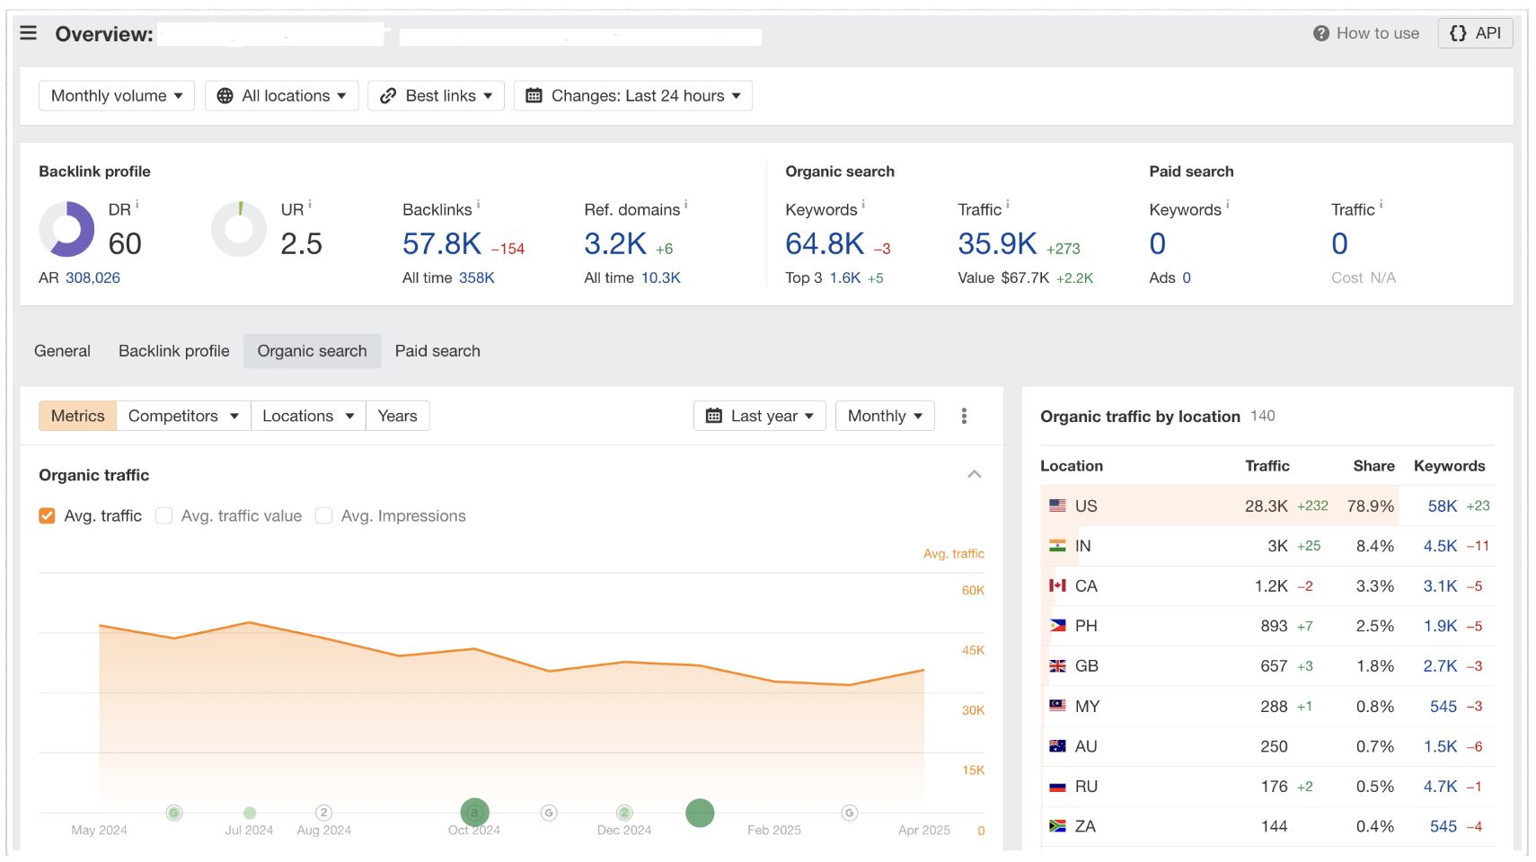Enable the Avg. traffic value checkbox
This screenshot has width=1536, height=862.
164,516
